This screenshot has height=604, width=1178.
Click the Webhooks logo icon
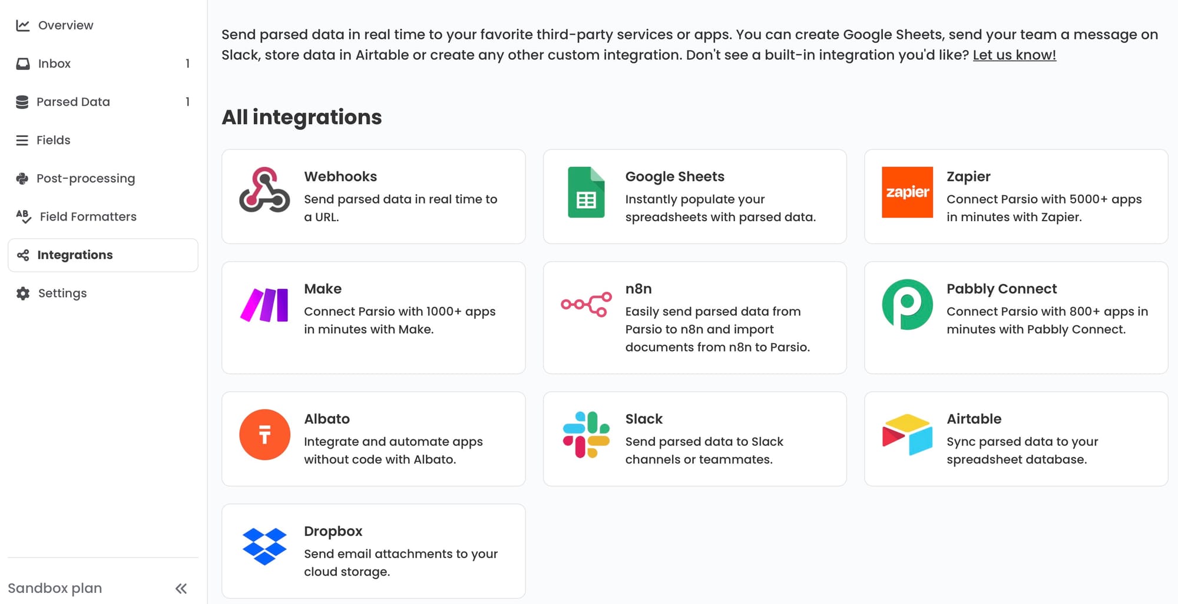[x=264, y=190]
